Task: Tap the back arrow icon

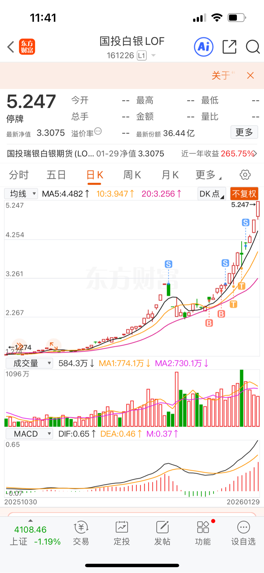Action: (x=11, y=47)
